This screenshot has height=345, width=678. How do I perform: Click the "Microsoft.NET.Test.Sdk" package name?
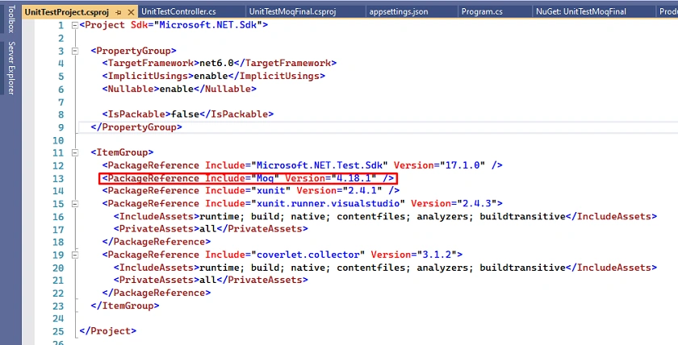click(x=320, y=165)
